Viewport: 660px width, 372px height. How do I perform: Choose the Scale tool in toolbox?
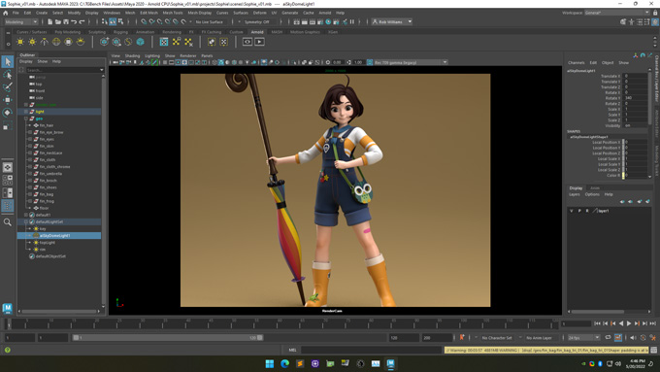click(x=8, y=125)
